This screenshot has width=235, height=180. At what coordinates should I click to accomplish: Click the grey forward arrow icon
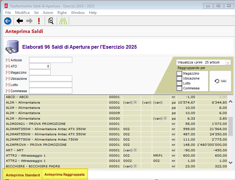[29, 21]
